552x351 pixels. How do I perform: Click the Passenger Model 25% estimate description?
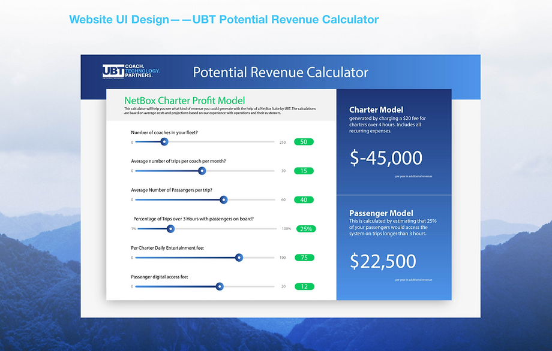[392, 228]
